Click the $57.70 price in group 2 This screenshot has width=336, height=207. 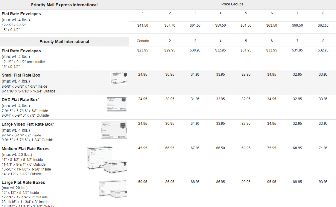pos(170,25)
